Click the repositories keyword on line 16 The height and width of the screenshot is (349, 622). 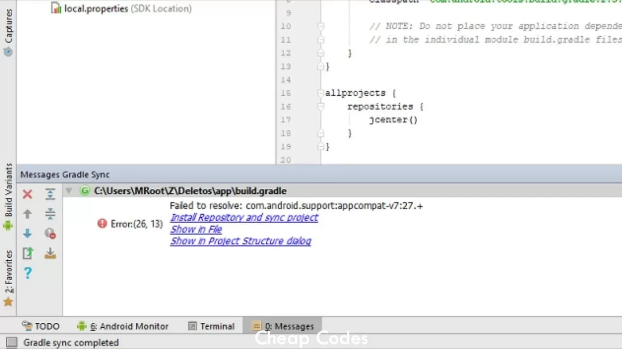pos(381,106)
